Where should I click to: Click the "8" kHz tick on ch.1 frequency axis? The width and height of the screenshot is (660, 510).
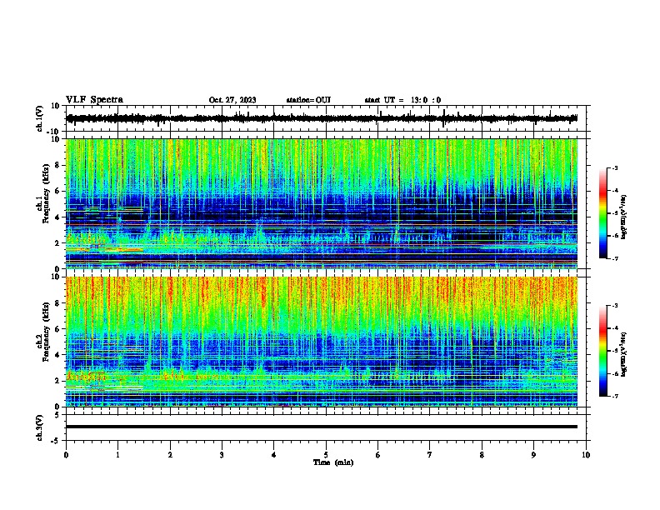coord(57,165)
